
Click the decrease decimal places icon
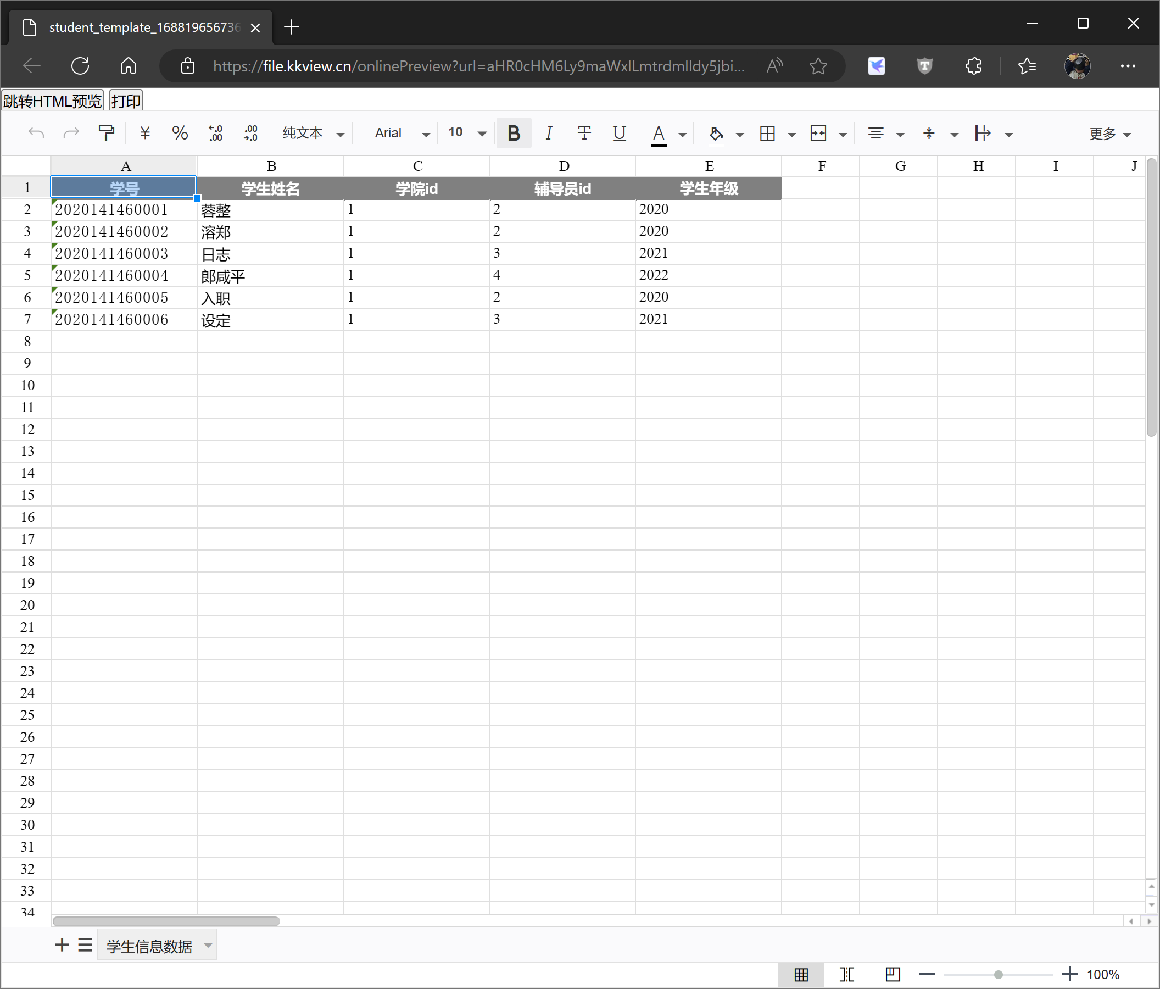point(215,134)
